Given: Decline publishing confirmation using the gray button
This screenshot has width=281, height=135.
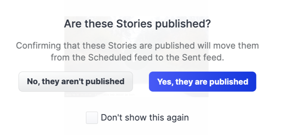Looking at the screenshot, I should click(x=76, y=82).
